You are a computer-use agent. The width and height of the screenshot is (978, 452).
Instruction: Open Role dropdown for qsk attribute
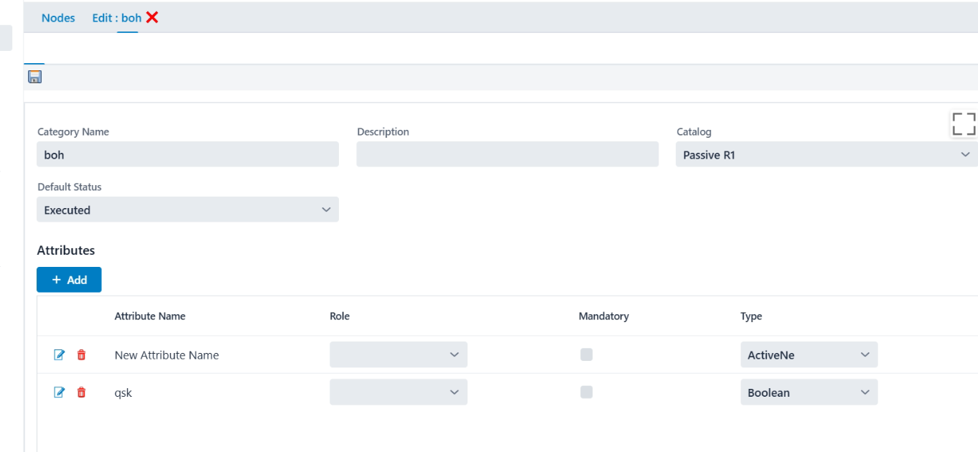click(399, 392)
